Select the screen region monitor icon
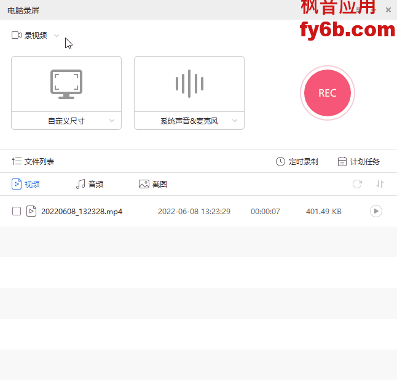397x392 pixels. pos(66,84)
